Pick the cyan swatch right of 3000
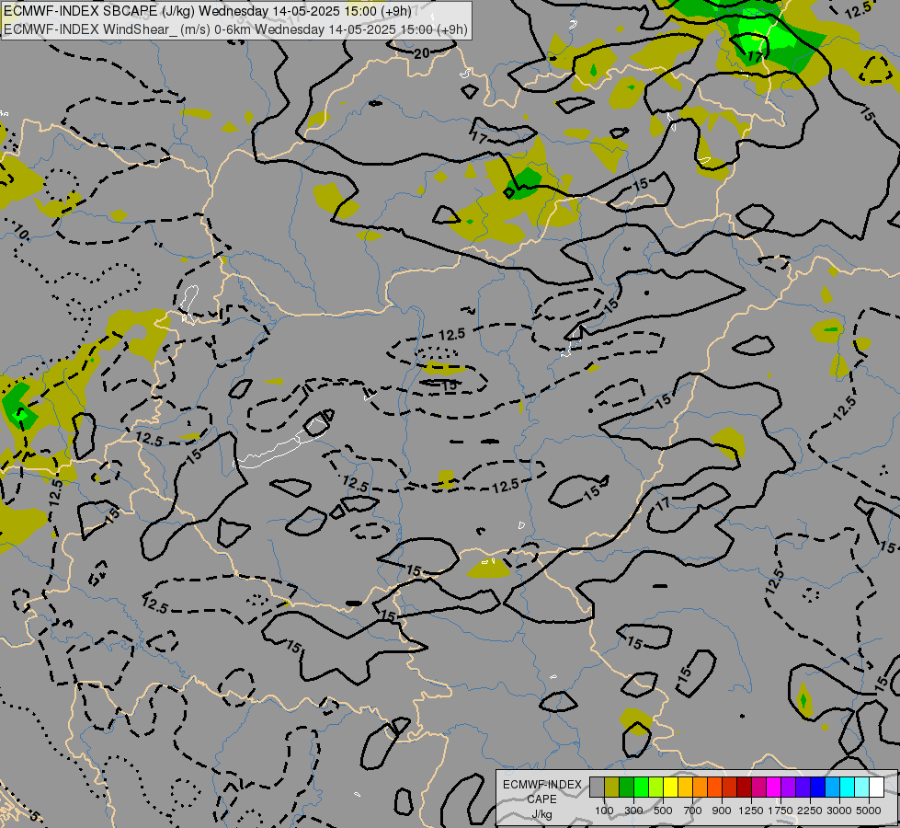Screen dimensions: 900x828 point(848,787)
